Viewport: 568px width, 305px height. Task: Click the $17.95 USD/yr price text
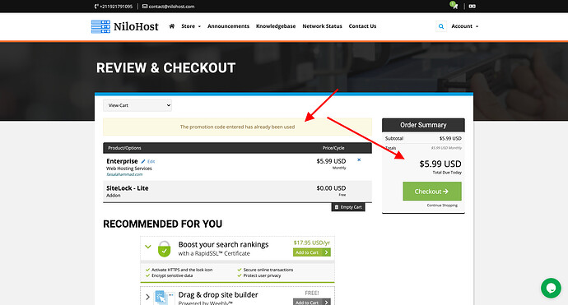coord(311,243)
